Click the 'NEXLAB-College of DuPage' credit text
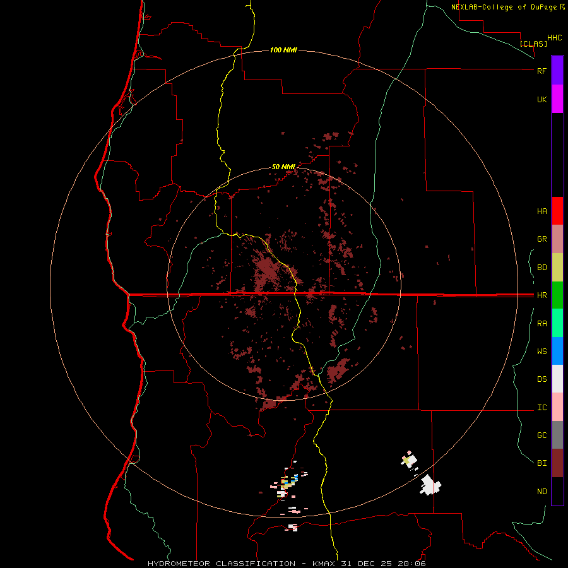Viewport: 568px width, 568px height. [504, 7]
